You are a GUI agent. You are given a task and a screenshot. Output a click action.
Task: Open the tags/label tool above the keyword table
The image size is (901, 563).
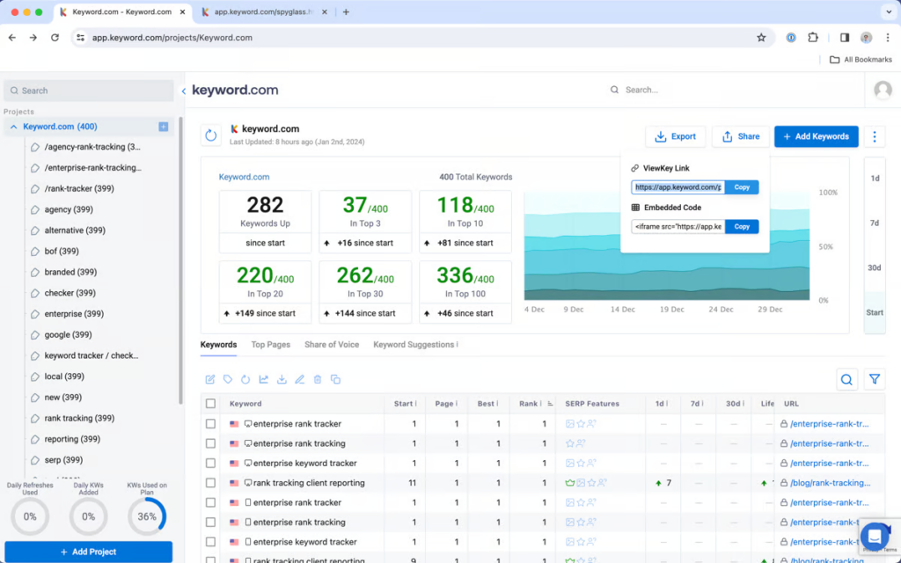click(x=228, y=379)
